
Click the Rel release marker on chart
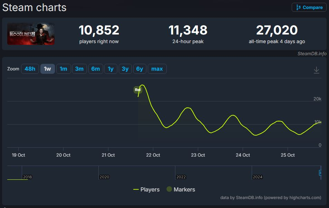(138, 90)
